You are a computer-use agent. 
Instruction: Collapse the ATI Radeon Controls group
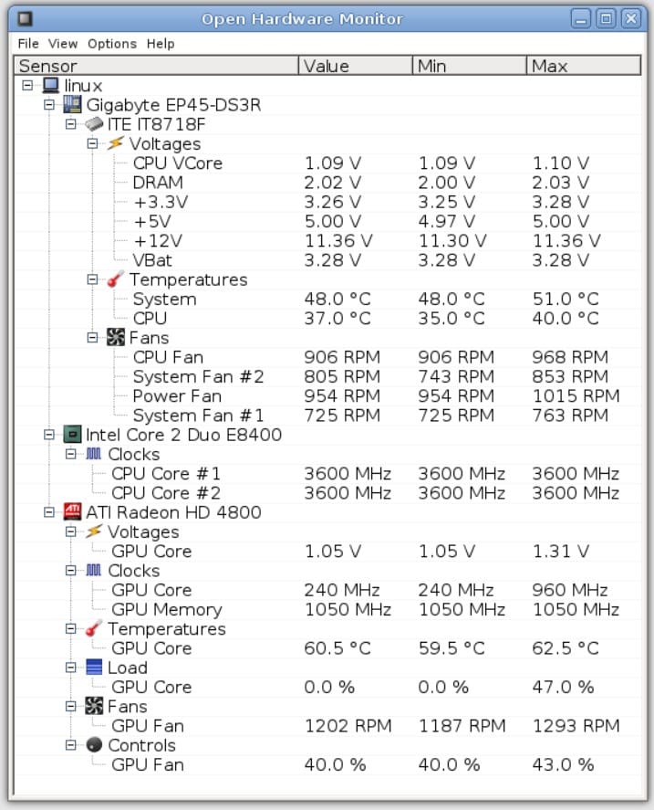pyautogui.click(x=71, y=745)
